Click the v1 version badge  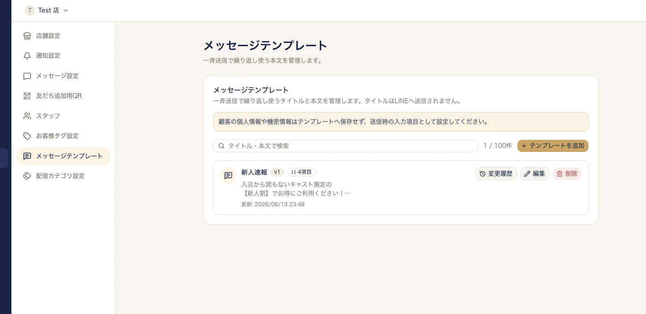277,172
